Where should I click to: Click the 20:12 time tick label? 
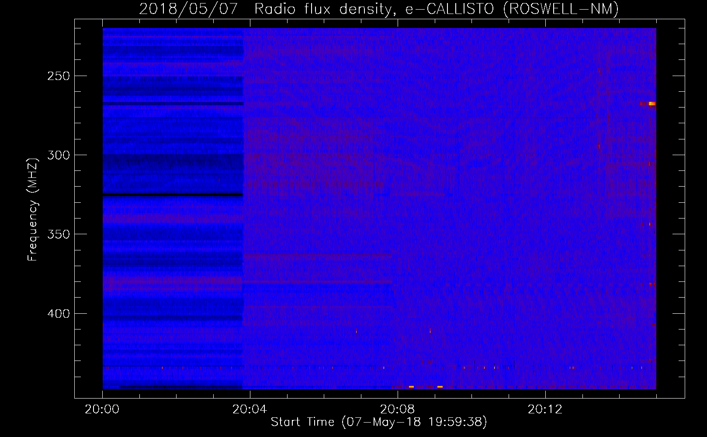(x=545, y=409)
